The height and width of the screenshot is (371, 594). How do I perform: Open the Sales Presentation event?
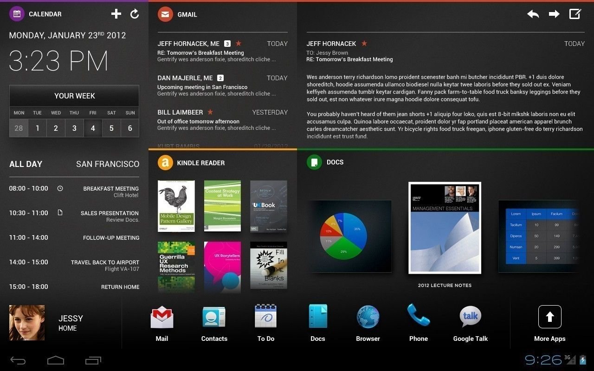click(74, 216)
